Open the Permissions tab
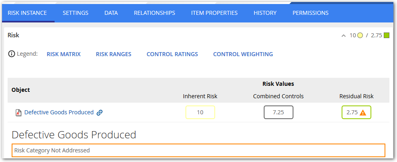 pyautogui.click(x=310, y=13)
